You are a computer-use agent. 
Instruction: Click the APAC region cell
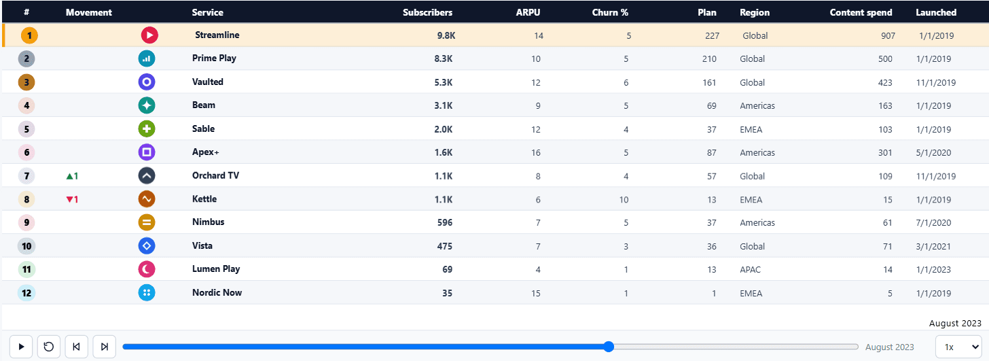[x=751, y=270]
